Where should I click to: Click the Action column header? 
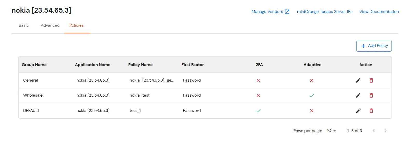(x=366, y=65)
